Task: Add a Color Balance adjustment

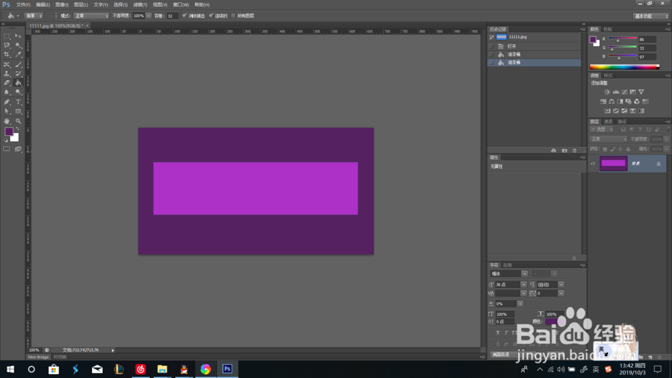Action: click(x=612, y=101)
